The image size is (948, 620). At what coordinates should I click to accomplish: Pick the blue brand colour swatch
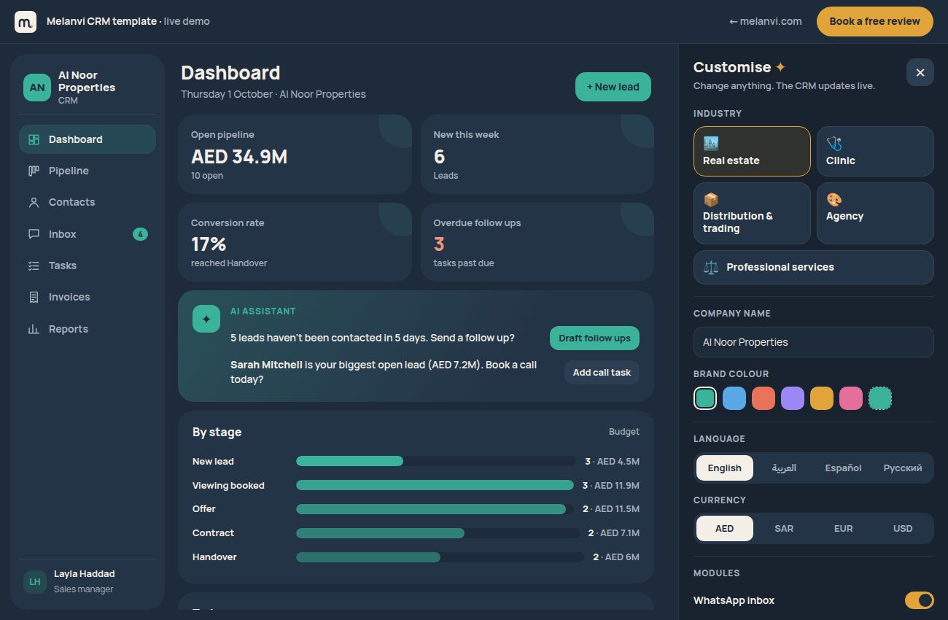(x=734, y=398)
